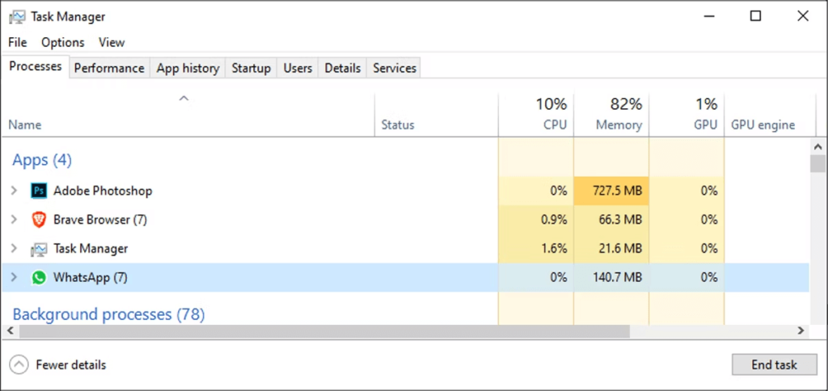The width and height of the screenshot is (828, 391).
Task: Expand the WhatsApp process group
Action: point(15,278)
